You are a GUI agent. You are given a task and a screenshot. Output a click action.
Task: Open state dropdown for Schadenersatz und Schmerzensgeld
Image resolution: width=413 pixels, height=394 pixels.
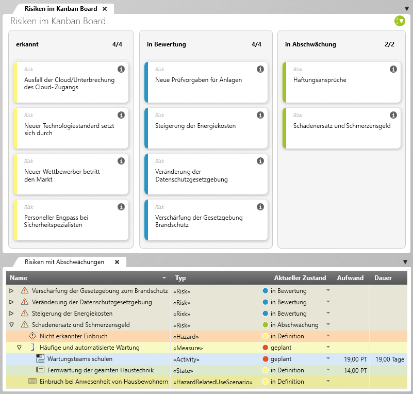(x=328, y=325)
